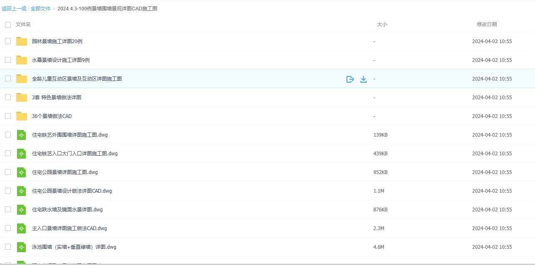Image resolution: width=535 pixels, height=265 pixels.
Task: Open the 住宅公园景墙设计做法详图CAD.dwg file name
Action: click(x=72, y=191)
